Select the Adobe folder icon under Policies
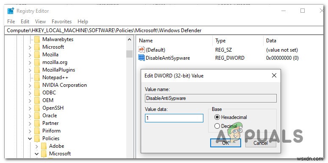328x163 pixels. click(44, 146)
